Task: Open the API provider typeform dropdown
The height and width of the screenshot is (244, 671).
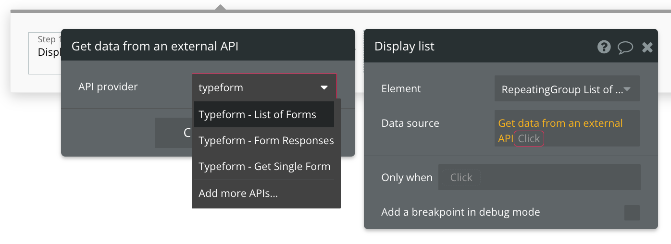Action: pyautogui.click(x=264, y=87)
